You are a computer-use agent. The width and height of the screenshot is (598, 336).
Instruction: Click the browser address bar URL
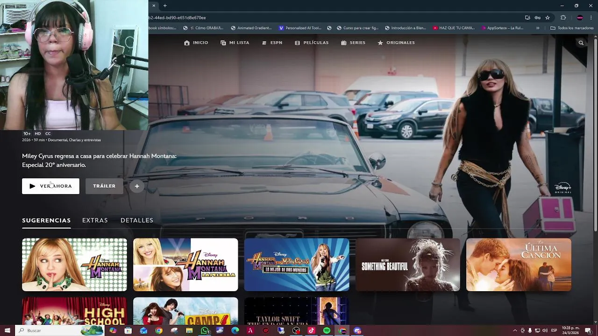coord(177,18)
